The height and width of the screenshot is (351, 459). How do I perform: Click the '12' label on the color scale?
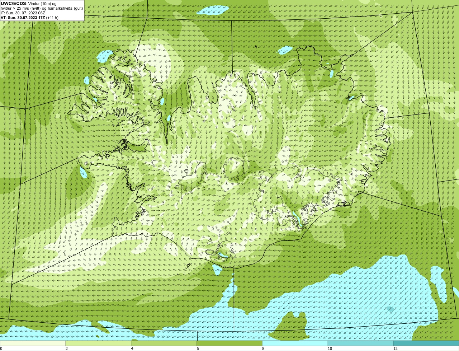click(395, 348)
